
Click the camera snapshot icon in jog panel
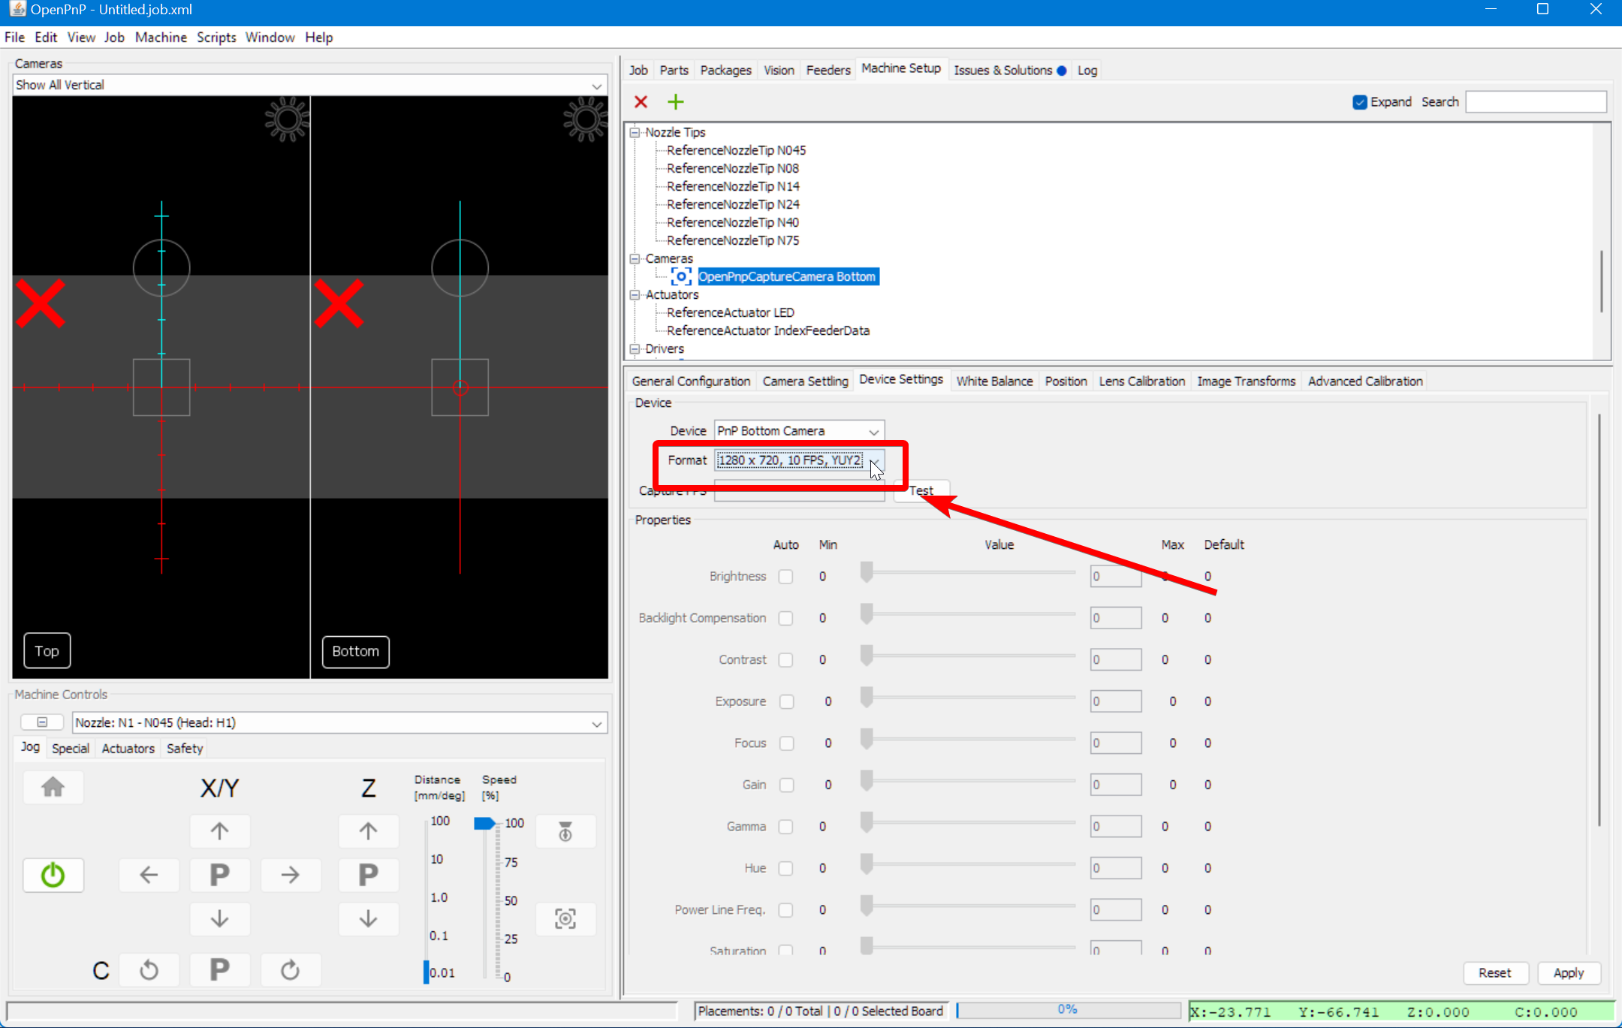coord(565,918)
